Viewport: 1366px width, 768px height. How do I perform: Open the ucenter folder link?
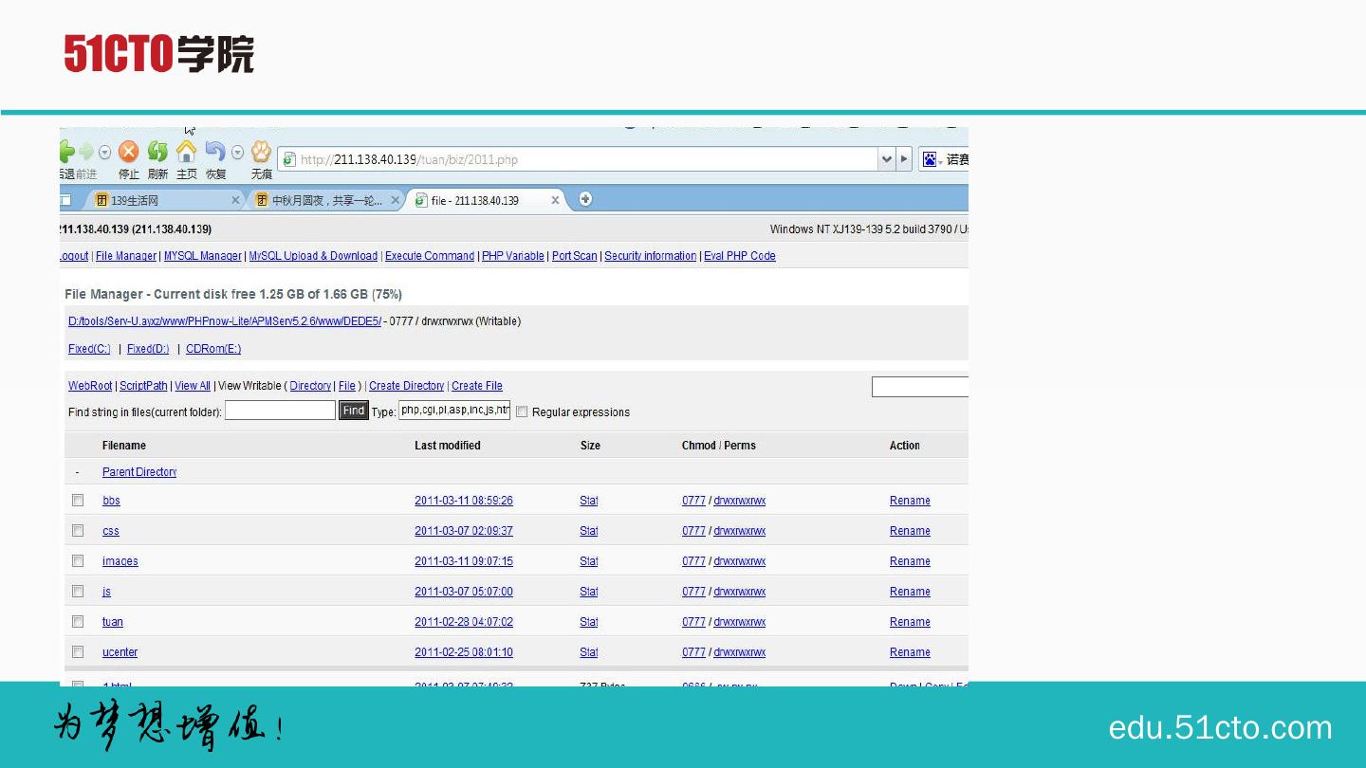click(x=120, y=652)
